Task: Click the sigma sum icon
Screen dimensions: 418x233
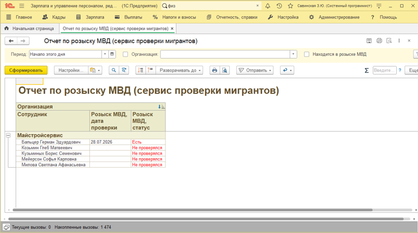Action: (x=367, y=70)
